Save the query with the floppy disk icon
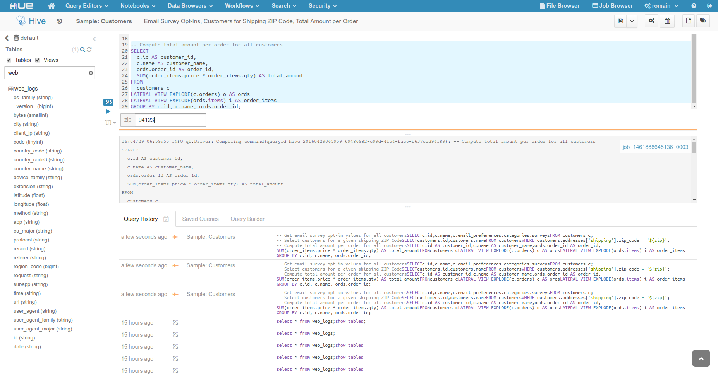Viewport: 718px width, 375px height. [x=620, y=21]
